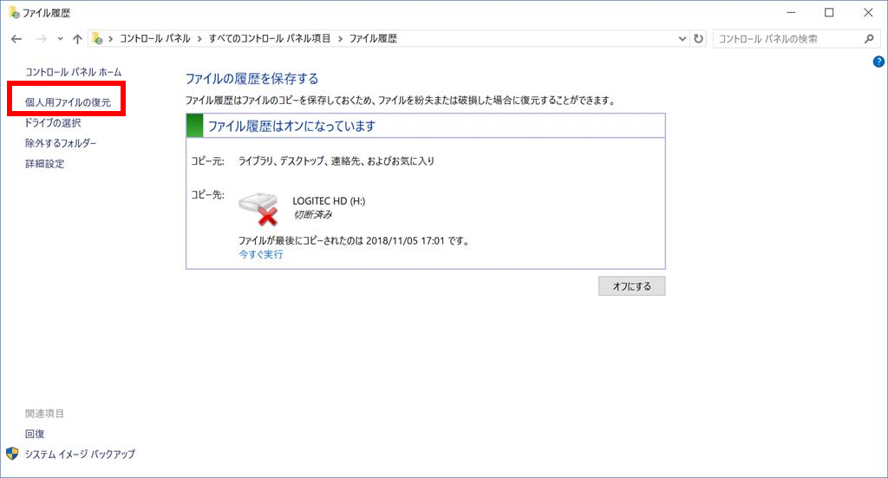This screenshot has height=478, width=888.
Task: Click the up-one-level arrow
Action: 78,39
